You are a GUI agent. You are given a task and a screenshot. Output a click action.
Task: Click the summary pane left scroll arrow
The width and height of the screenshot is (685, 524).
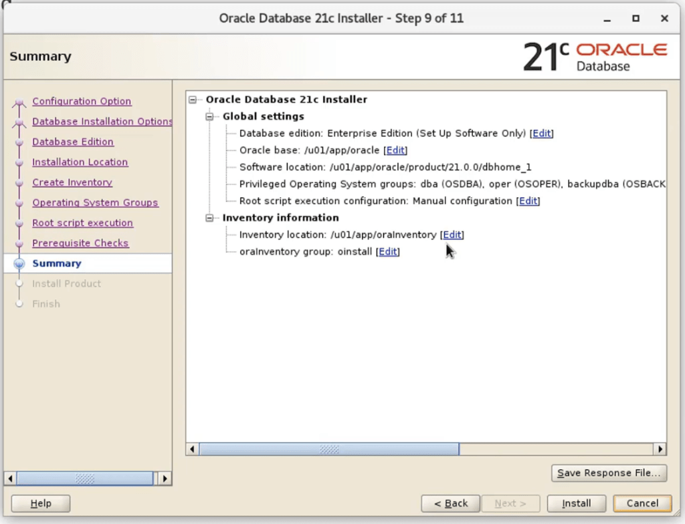click(x=192, y=449)
